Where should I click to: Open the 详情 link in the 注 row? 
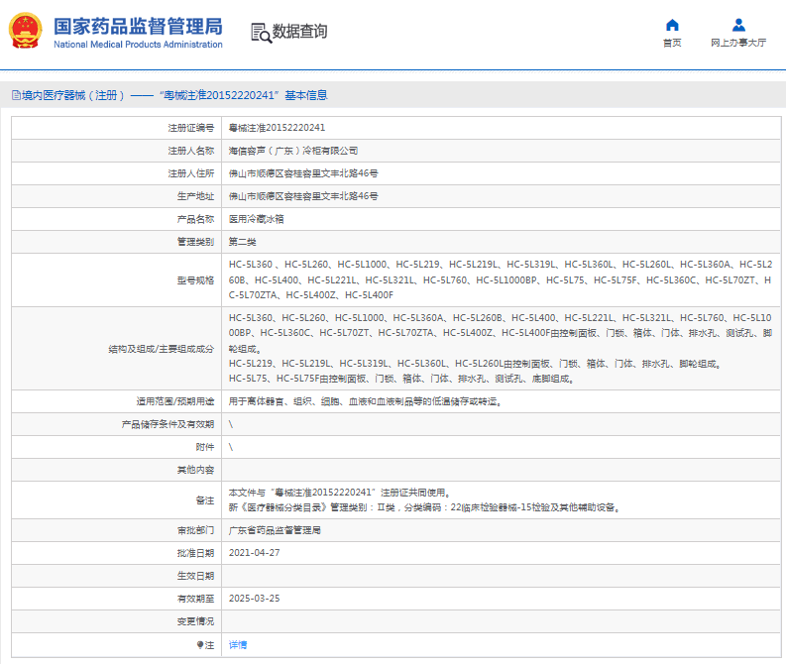click(x=238, y=644)
